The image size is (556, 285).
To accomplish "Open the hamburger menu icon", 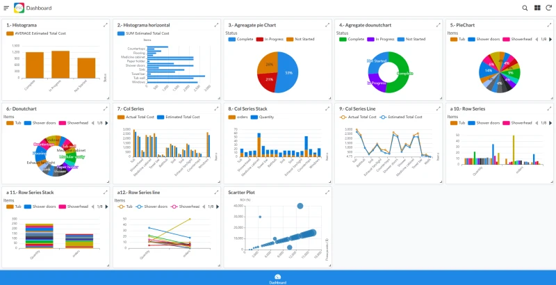I will pyautogui.click(x=6, y=8).
